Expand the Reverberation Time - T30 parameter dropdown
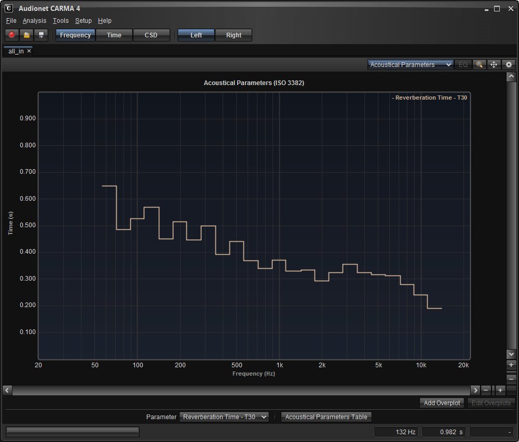This screenshot has height=442, width=519. point(224,417)
